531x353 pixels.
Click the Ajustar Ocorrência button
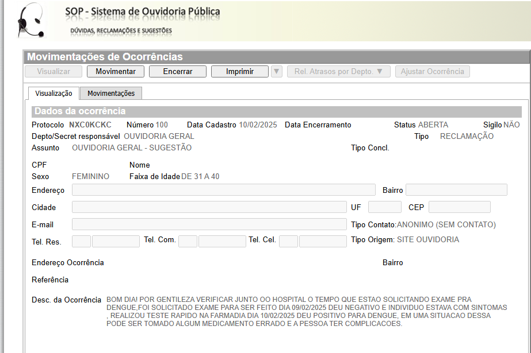click(x=432, y=72)
